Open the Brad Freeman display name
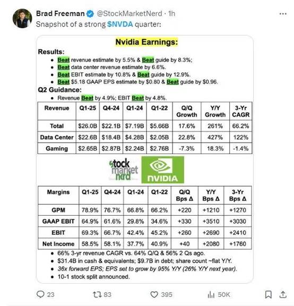Screen dimensions: 294x306 60,13
